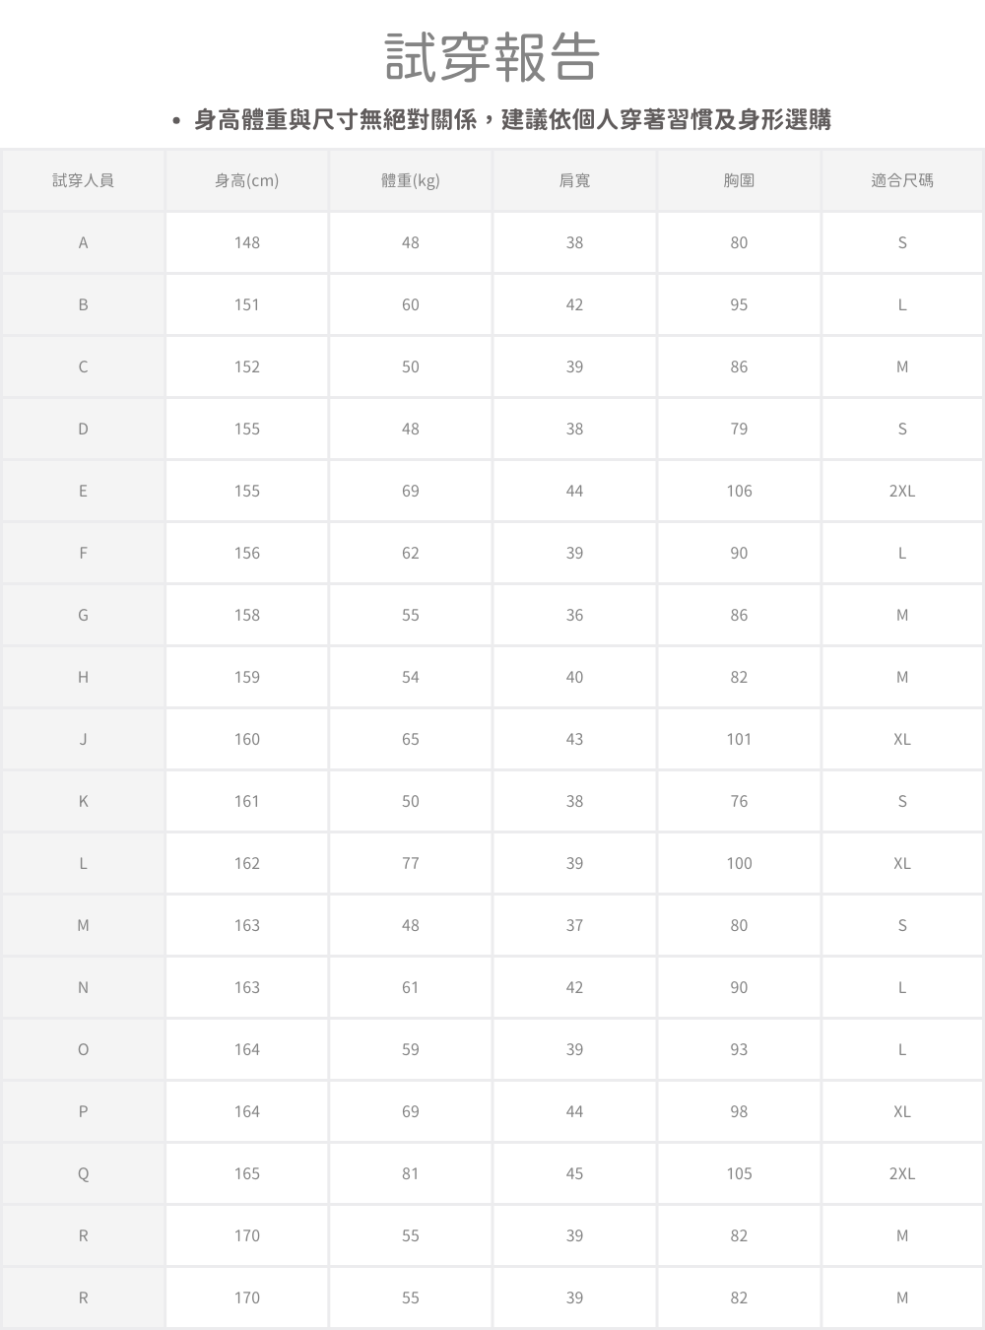Select tester A row label
Viewport: 985px width, 1330px height.
[83, 242]
